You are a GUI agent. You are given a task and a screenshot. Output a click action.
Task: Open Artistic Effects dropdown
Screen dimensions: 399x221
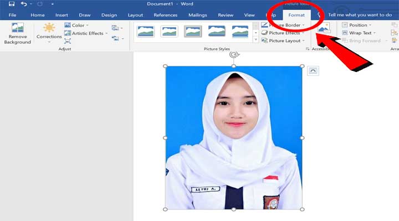click(x=86, y=33)
